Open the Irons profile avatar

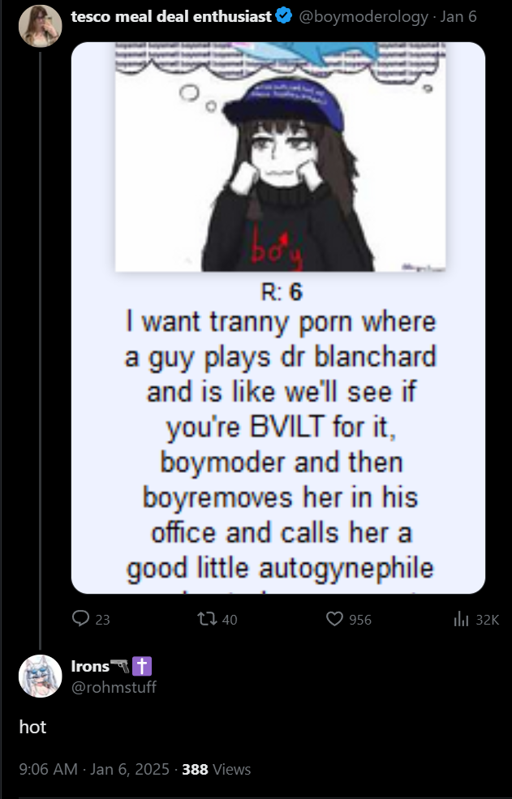point(41,676)
